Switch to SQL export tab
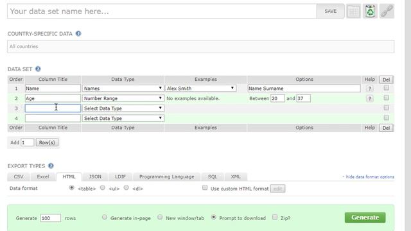Screen dimensions: 411x231 pyautogui.click(x=213, y=177)
